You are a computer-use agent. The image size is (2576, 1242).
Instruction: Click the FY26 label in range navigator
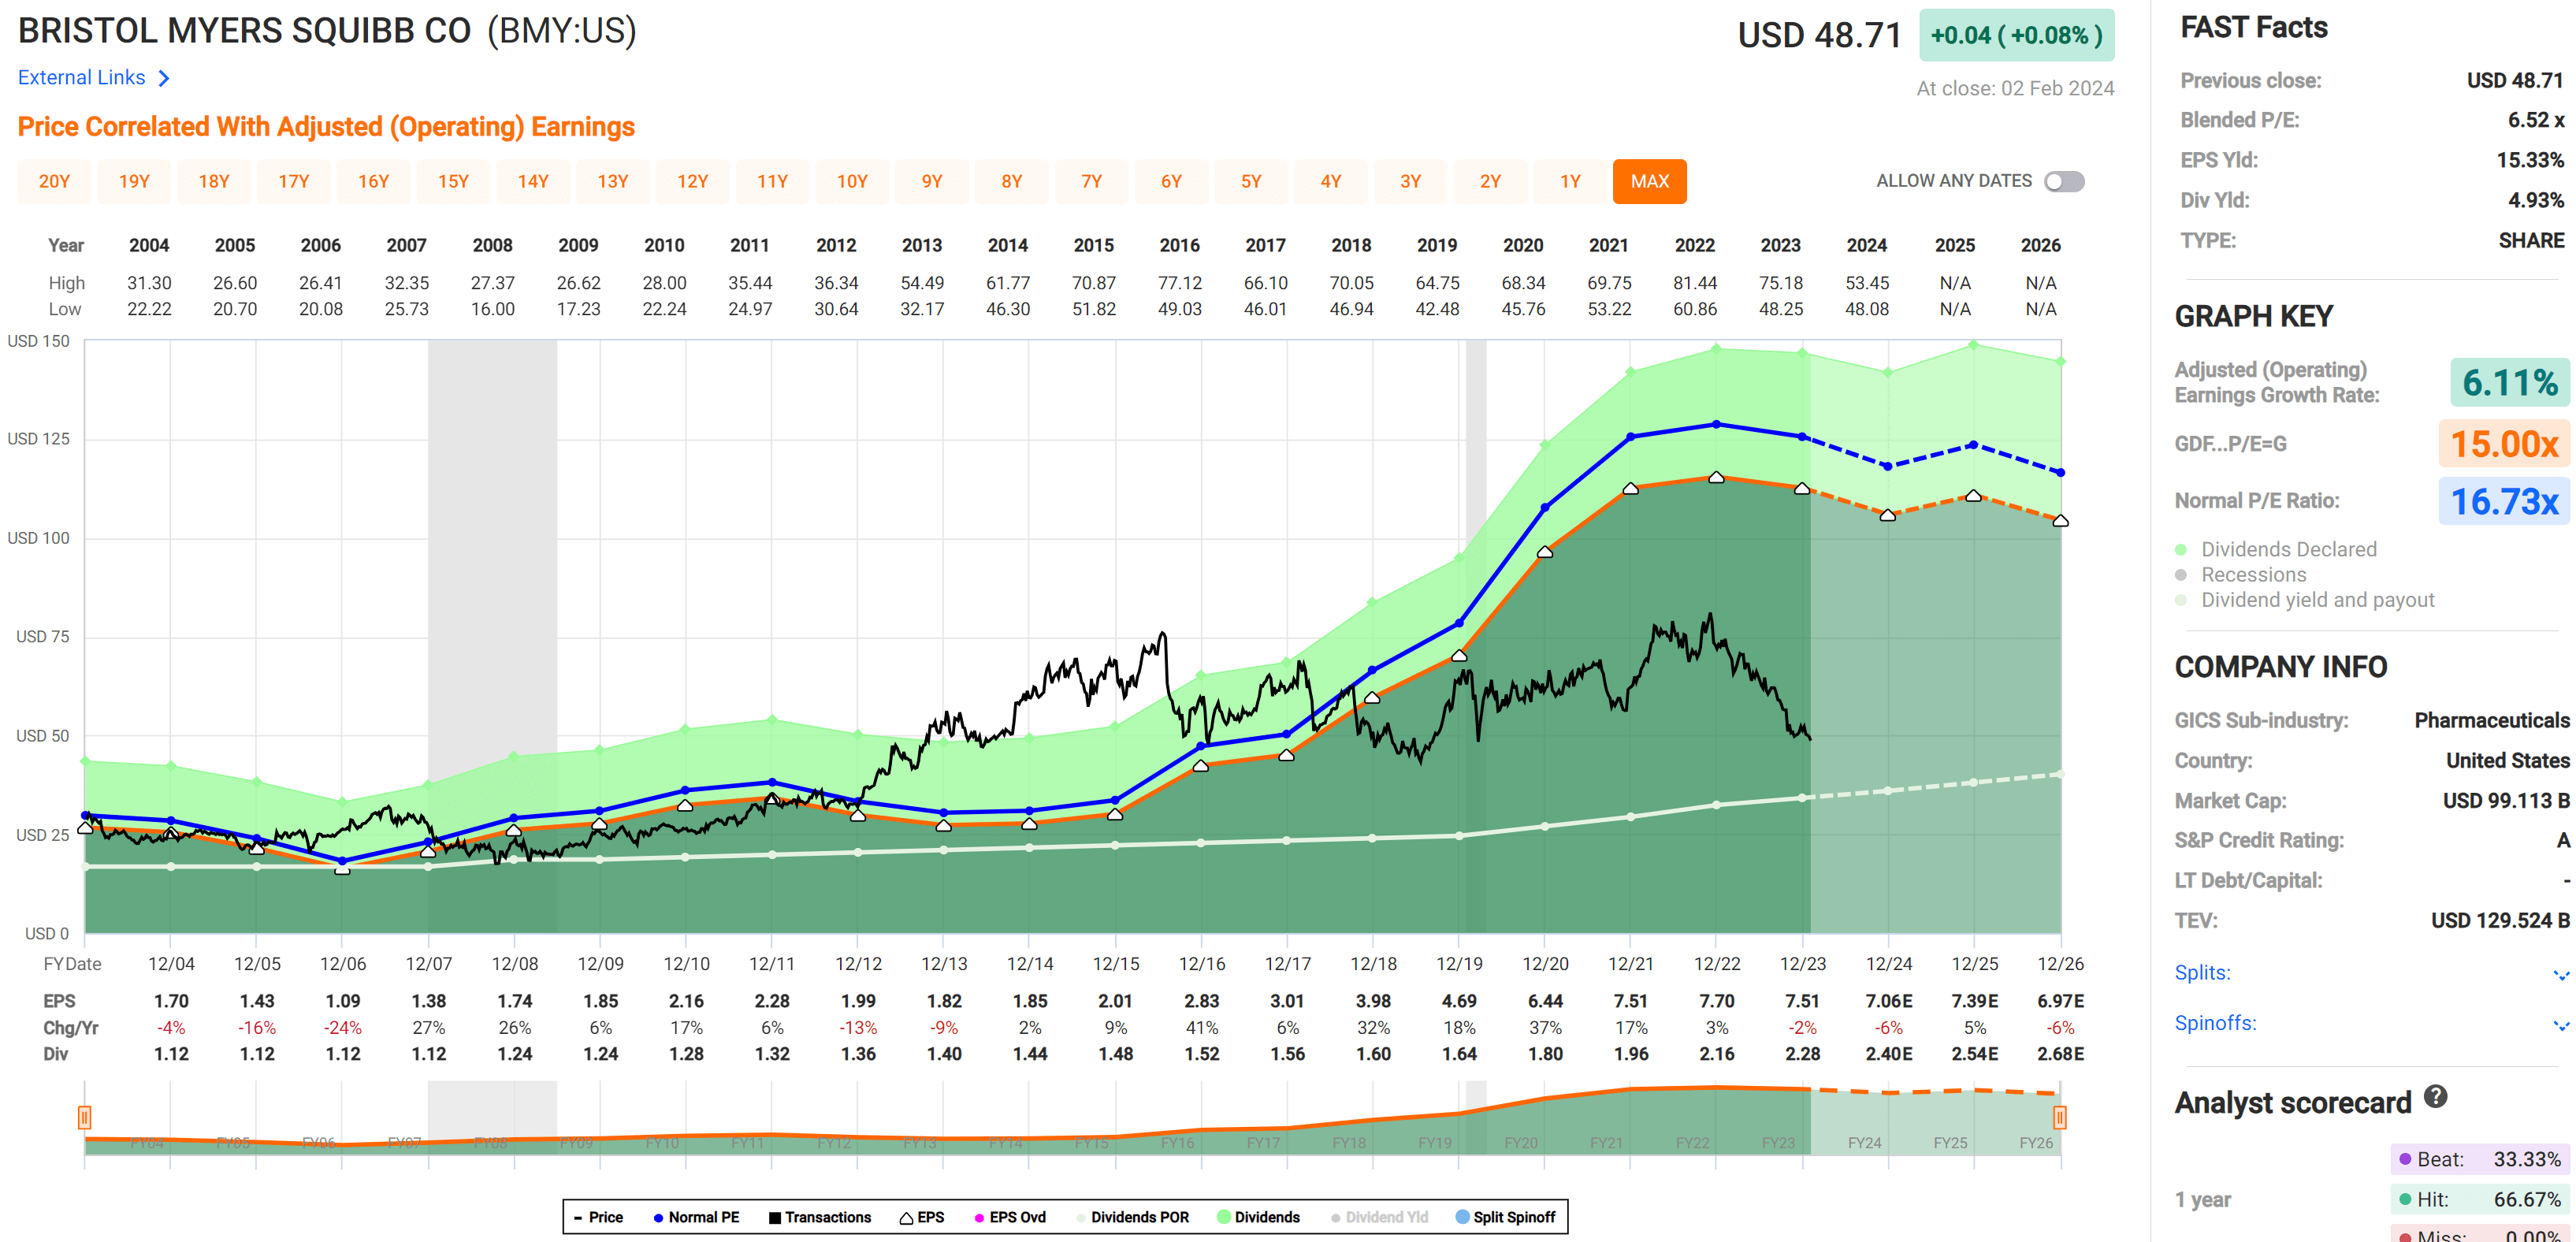(2035, 1143)
